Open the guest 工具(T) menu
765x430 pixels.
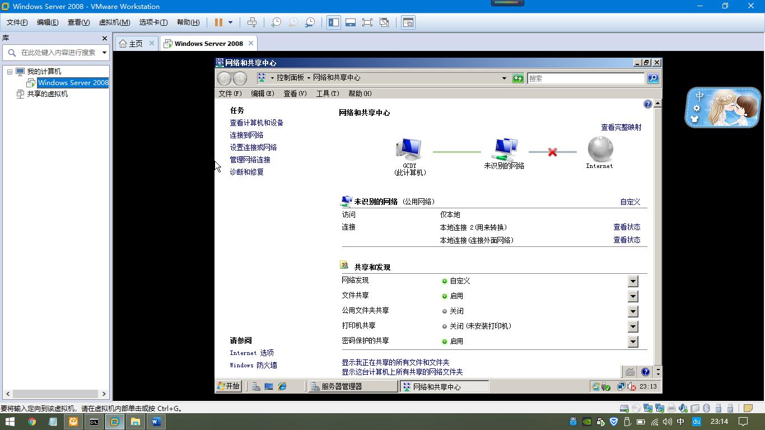pos(328,94)
